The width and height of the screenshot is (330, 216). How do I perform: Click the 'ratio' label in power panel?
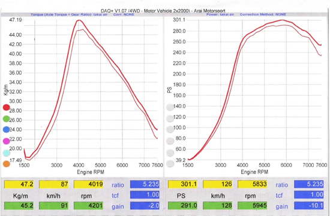click(x=281, y=185)
